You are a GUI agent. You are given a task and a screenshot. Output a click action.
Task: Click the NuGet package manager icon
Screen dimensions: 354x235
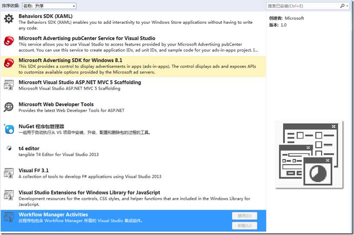(x=9, y=129)
